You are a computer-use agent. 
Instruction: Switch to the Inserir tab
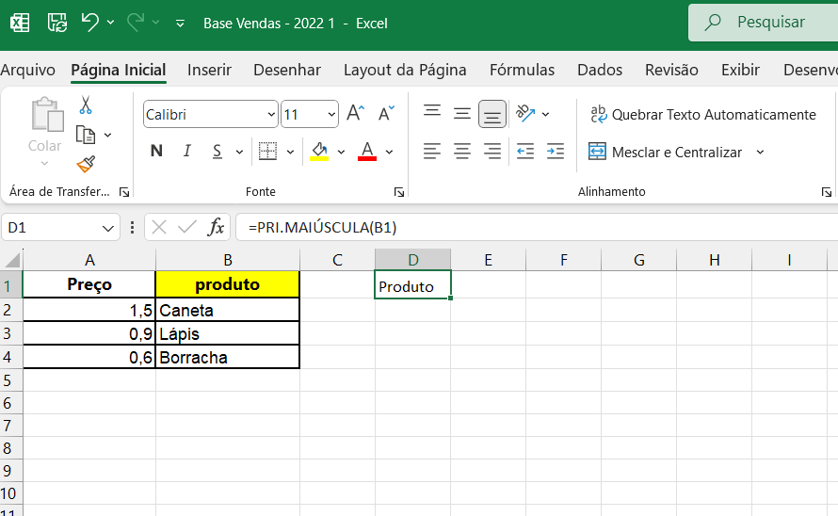[209, 70]
